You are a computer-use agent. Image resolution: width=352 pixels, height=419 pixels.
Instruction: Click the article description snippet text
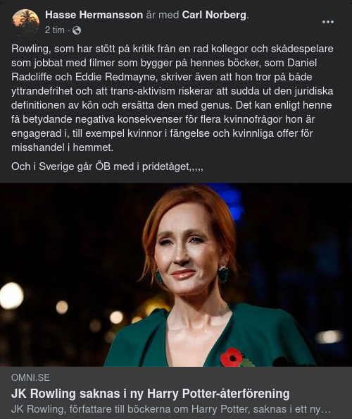(x=171, y=409)
